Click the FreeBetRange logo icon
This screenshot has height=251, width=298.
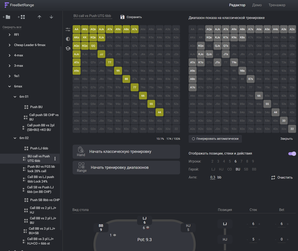[x=7, y=5]
